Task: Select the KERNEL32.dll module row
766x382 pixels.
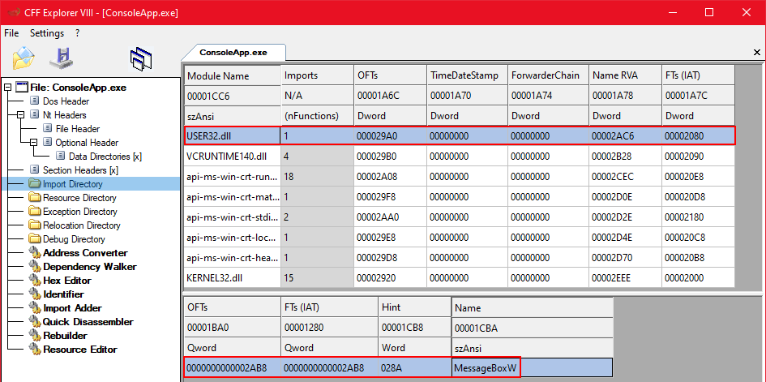Action: [231, 277]
